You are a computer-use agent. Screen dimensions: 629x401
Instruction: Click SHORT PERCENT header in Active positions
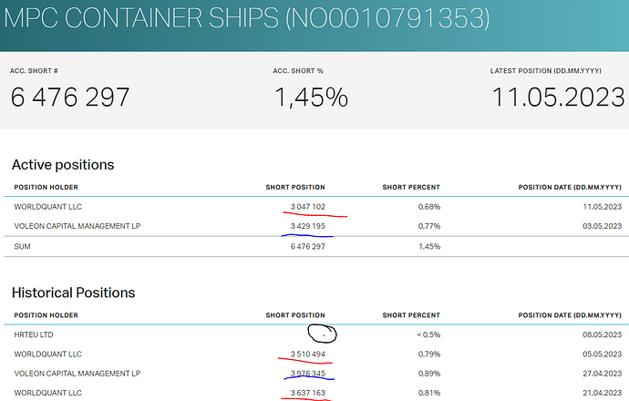[411, 187]
